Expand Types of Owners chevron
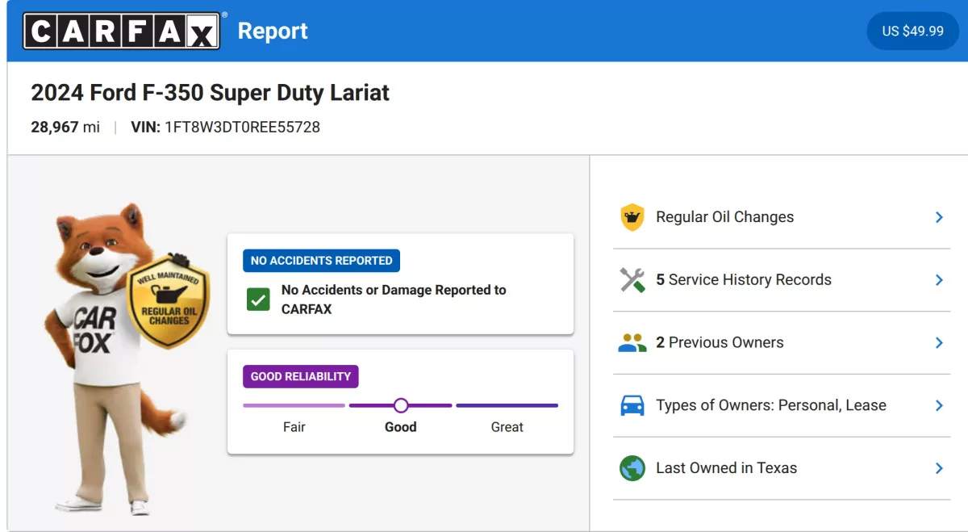 coord(939,405)
